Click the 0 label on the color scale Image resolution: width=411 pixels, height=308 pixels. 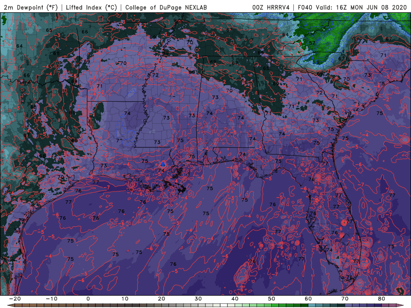click(x=88, y=299)
